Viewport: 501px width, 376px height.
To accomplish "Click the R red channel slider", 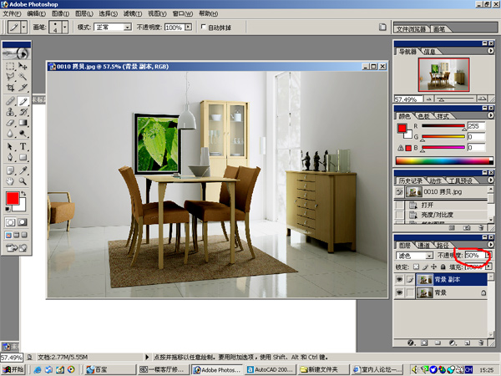I will (443, 126).
